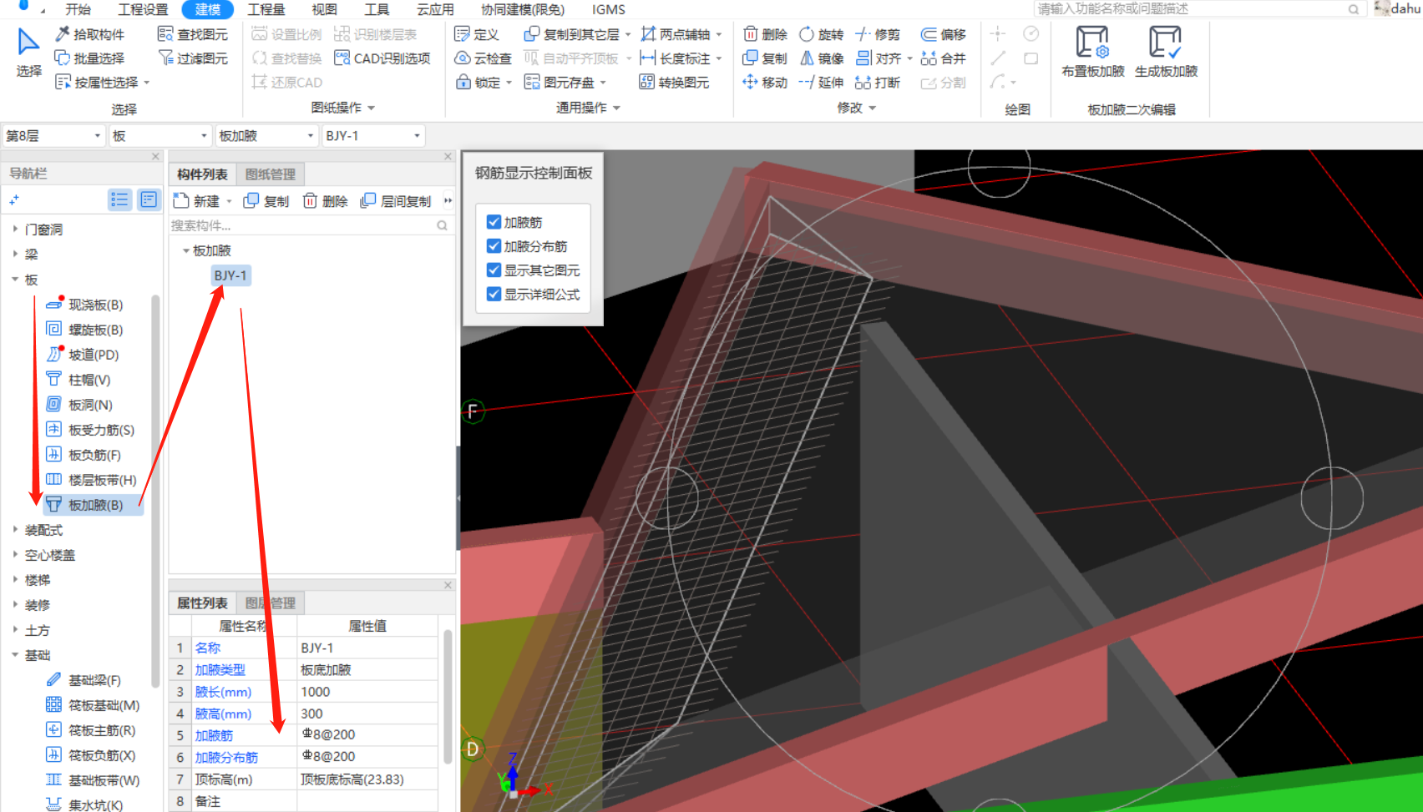Image resolution: width=1423 pixels, height=812 pixels.
Task: Switch to 图纸管理 tab in component panel
Action: coord(271,174)
